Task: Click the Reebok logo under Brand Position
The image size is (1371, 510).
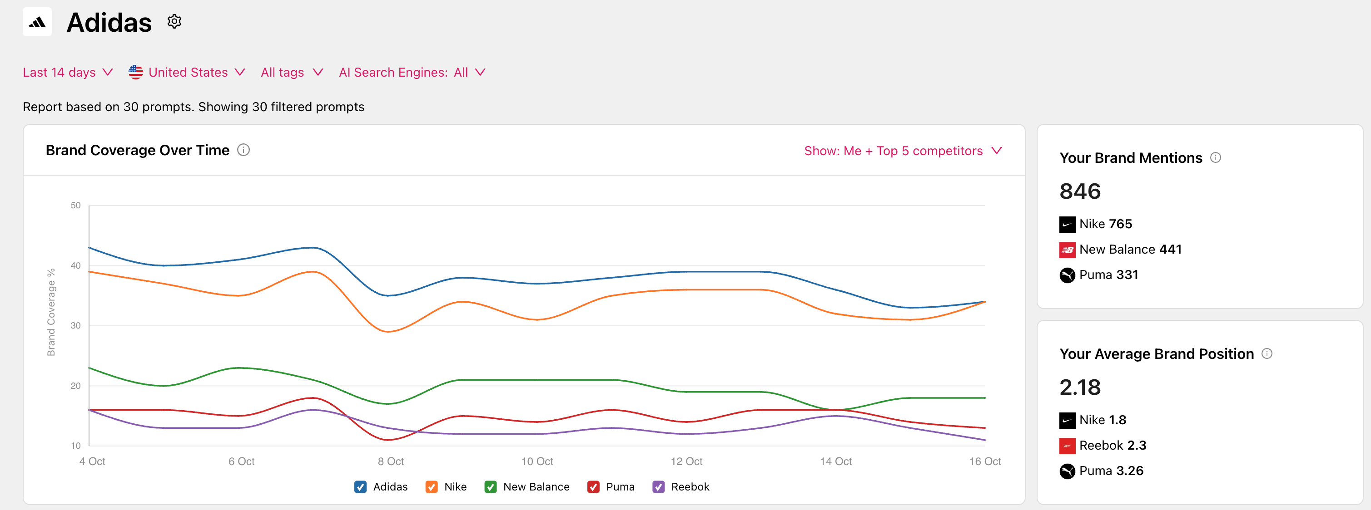Action: [x=1067, y=446]
